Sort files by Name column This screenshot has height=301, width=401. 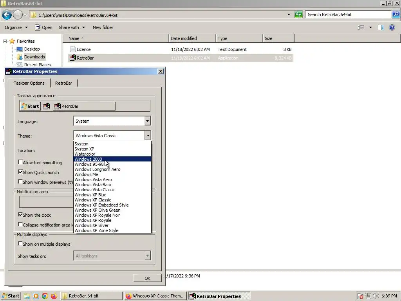pyautogui.click(x=116, y=38)
